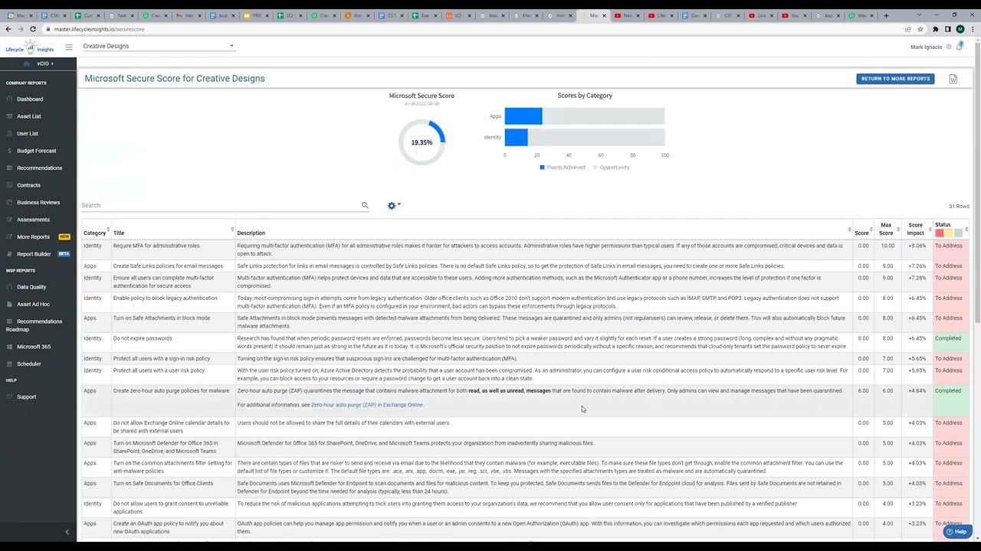The height and width of the screenshot is (551, 981).
Task: Open the Mark Ignacio user menu
Action: click(x=926, y=47)
